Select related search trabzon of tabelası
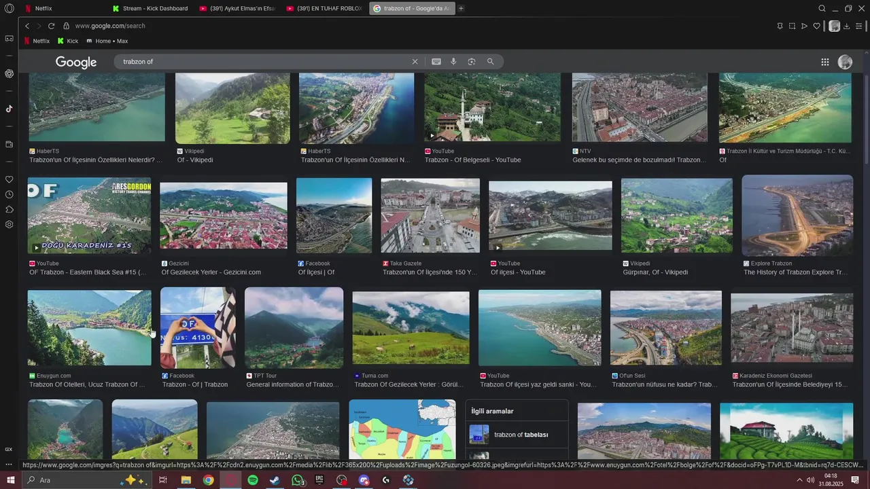 click(x=517, y=435)
